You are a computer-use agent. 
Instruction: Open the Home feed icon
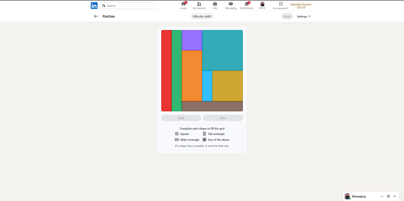coord(183,4)
